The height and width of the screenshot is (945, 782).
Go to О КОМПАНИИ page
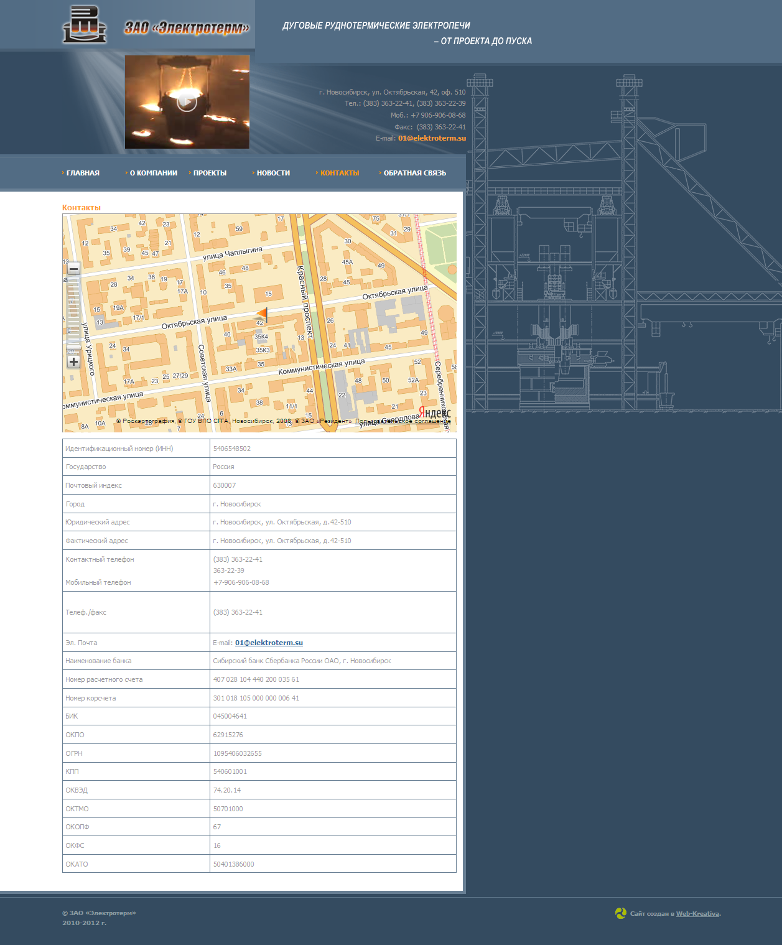(x=153, y=173)
